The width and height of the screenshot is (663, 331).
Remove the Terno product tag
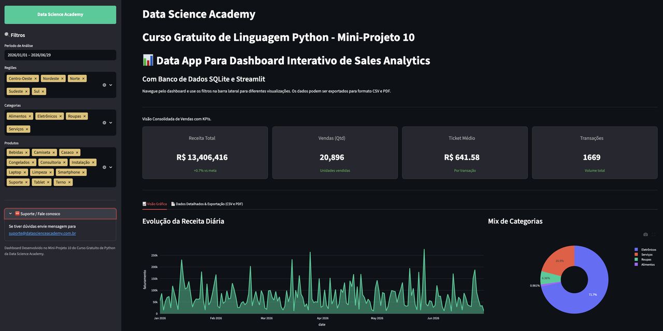[x=69, y=182]
